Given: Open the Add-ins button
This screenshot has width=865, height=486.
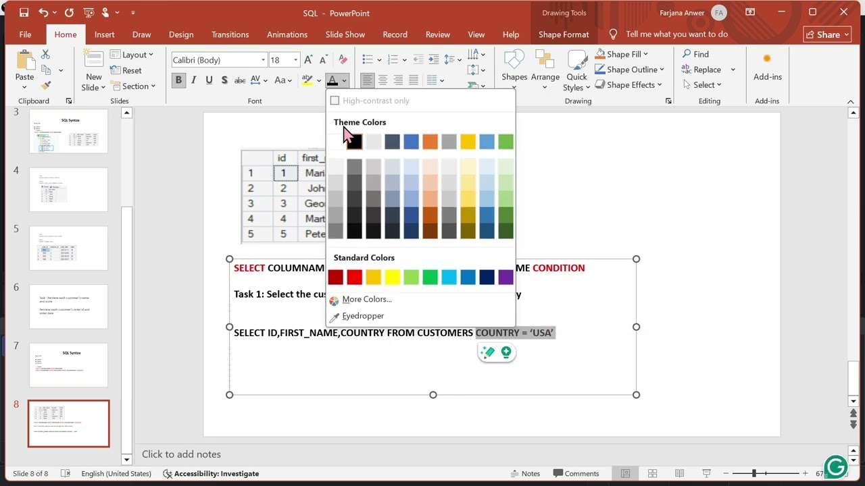Looking at the screenshot, I should tap(768, 67).
